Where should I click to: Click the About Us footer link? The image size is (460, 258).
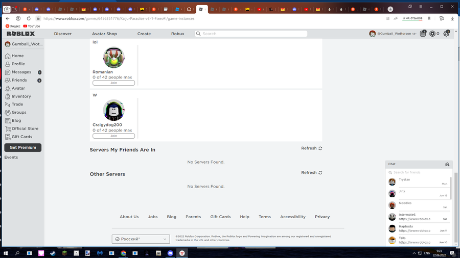[x=129, y=217]
